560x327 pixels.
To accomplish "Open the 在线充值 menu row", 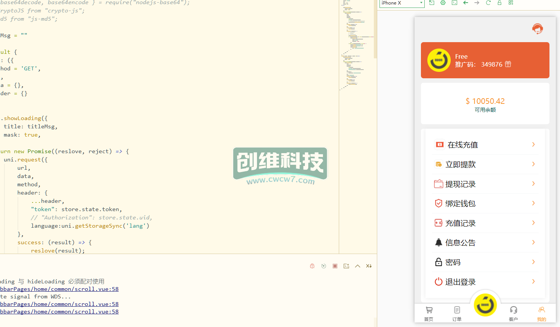I will pos(485,145).
